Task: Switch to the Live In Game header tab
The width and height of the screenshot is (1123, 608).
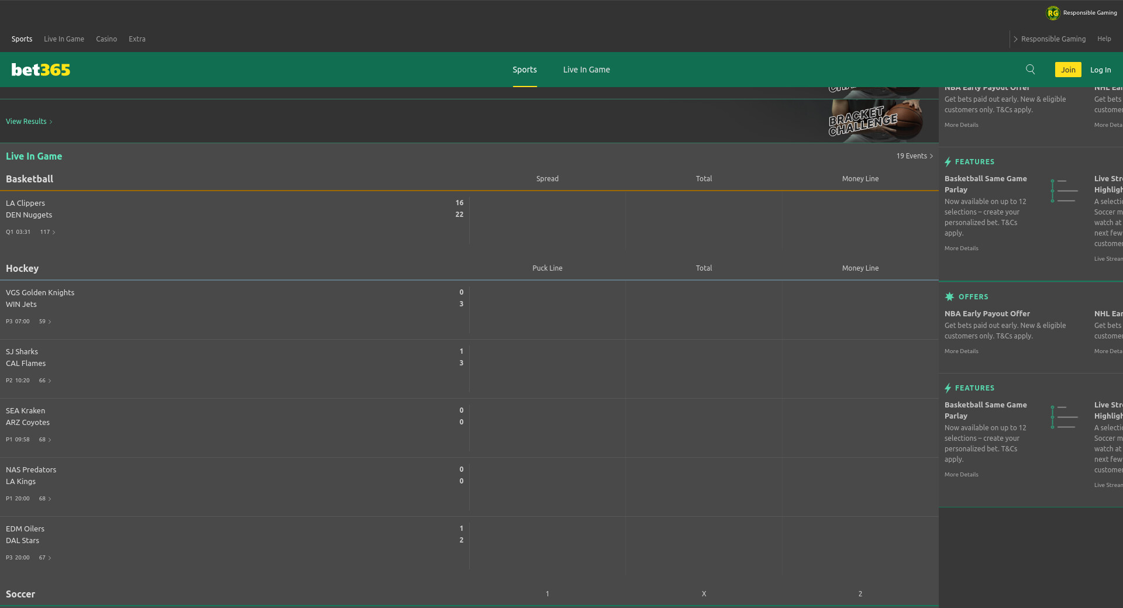Action: 586,70
